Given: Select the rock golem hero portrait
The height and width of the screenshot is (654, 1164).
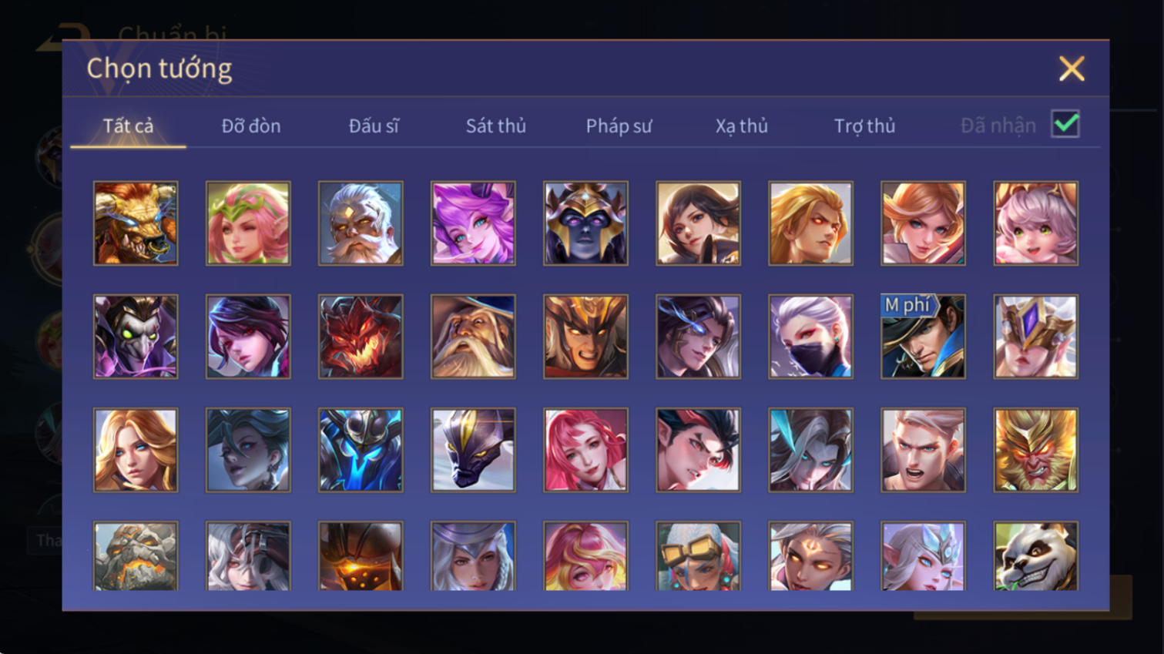Looking at the screenshot, I should (x=136, y=556).
